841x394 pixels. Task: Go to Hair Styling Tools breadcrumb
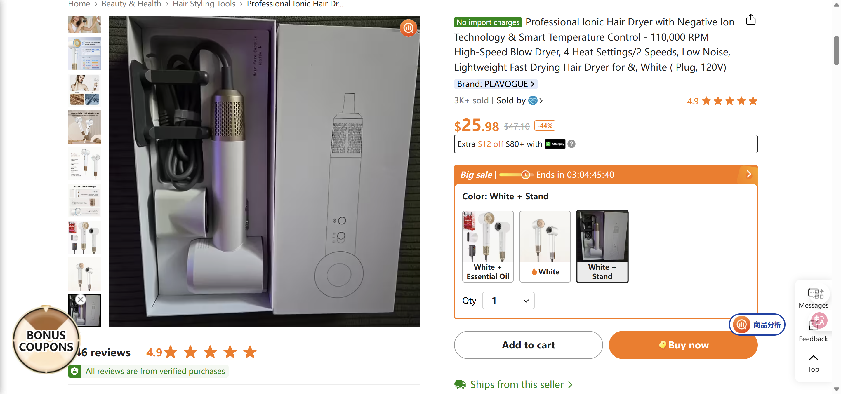click(204, 4)
